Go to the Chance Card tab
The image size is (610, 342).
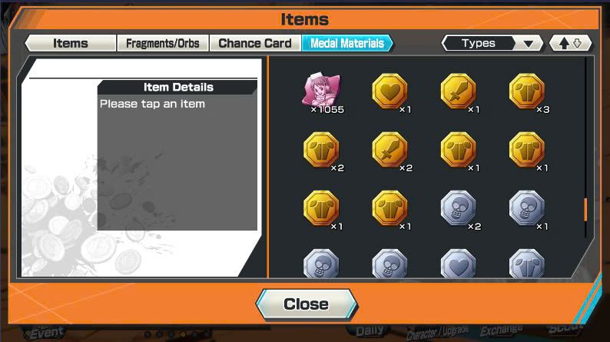click(255, 43)
